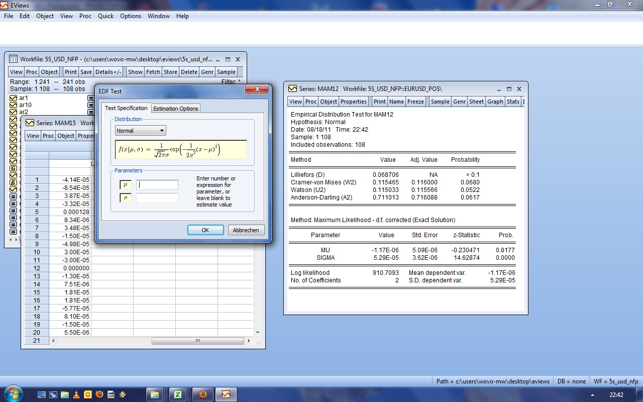The image size is (643, 402).
Task: Confirm the EDF Test with OK
Action: [205, 230]
